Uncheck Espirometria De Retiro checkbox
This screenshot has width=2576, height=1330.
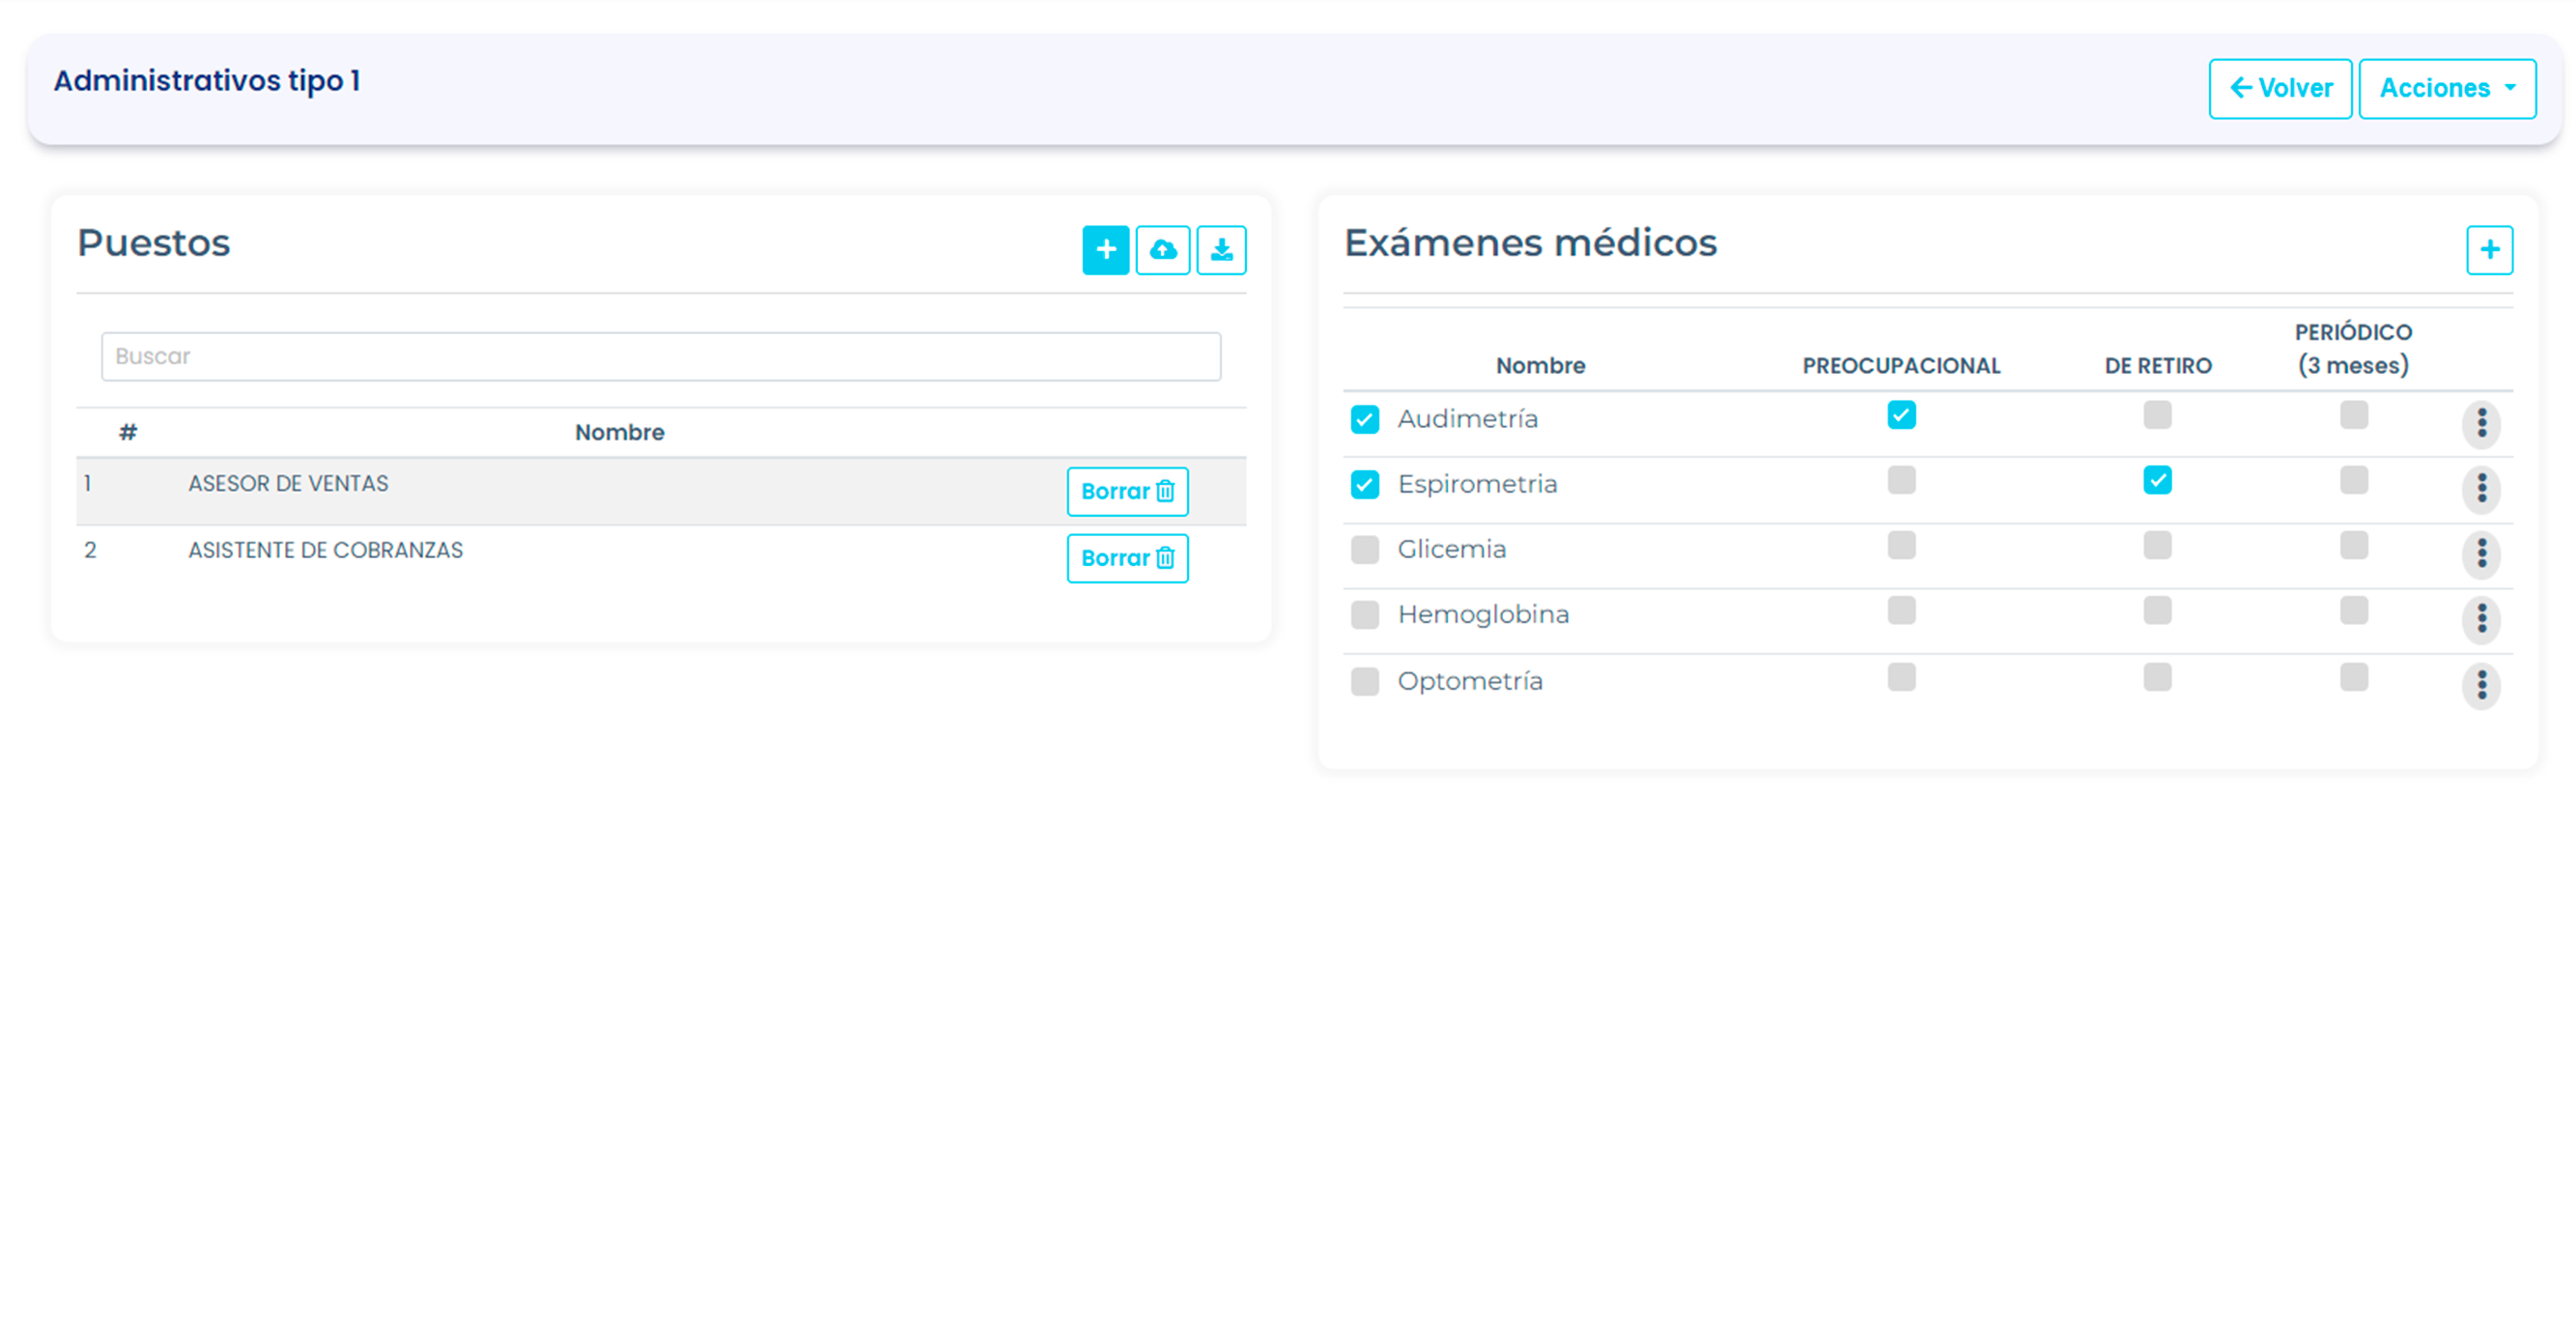coord(2157,480)
